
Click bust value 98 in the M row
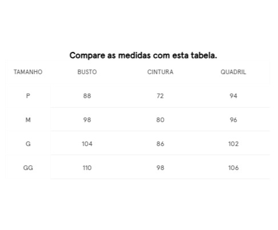87,120
